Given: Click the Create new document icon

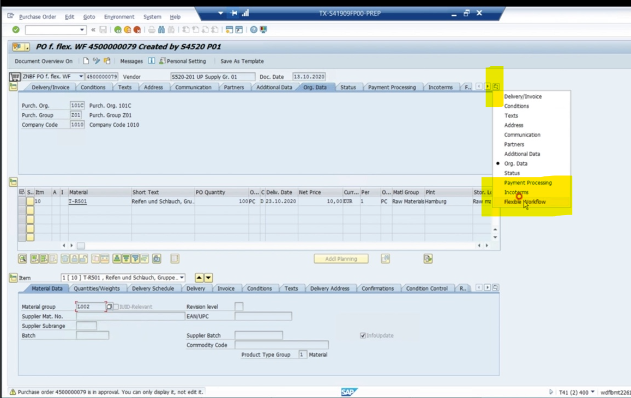Looking at the screenshot, I should click(x=86, y=61).
